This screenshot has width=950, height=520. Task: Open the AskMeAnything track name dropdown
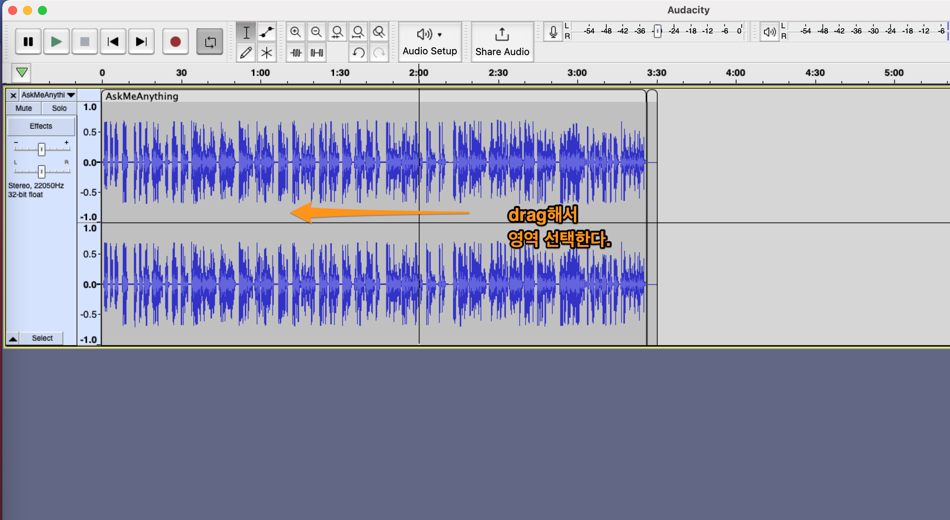click(48, 95)
